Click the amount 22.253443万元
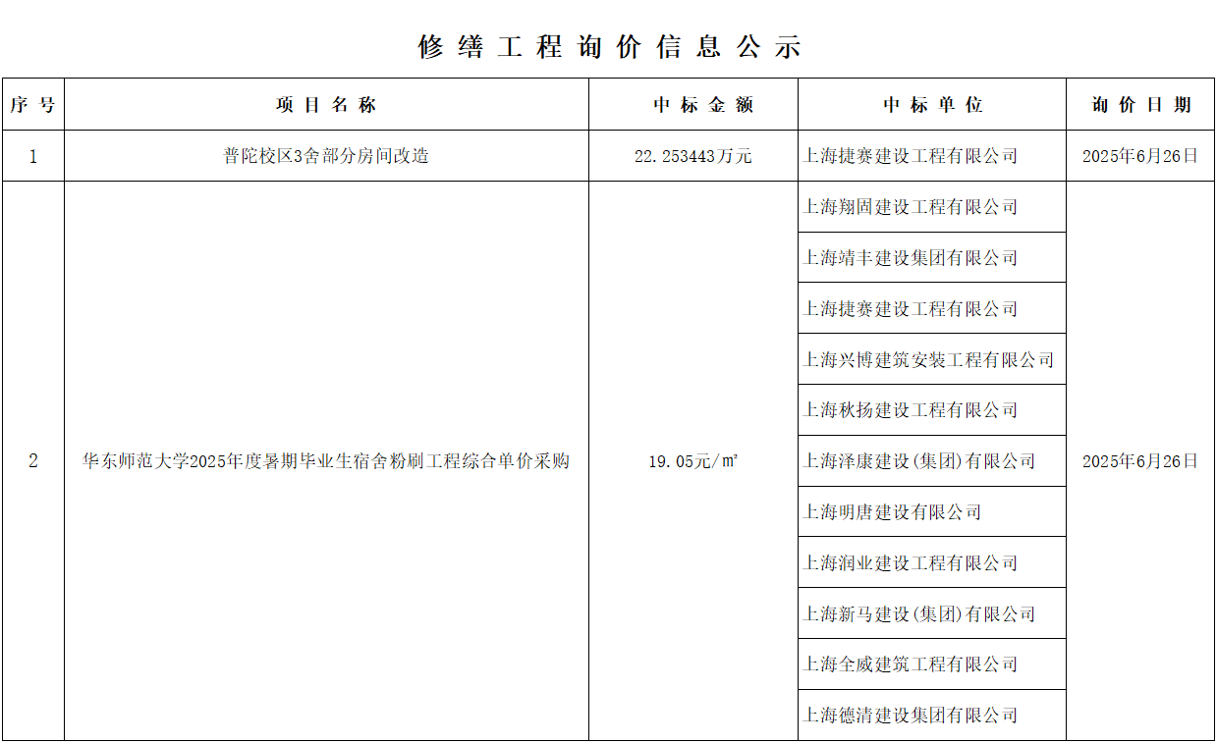The width and height of the screenshot is (1217, 743). tap(693, 155)
